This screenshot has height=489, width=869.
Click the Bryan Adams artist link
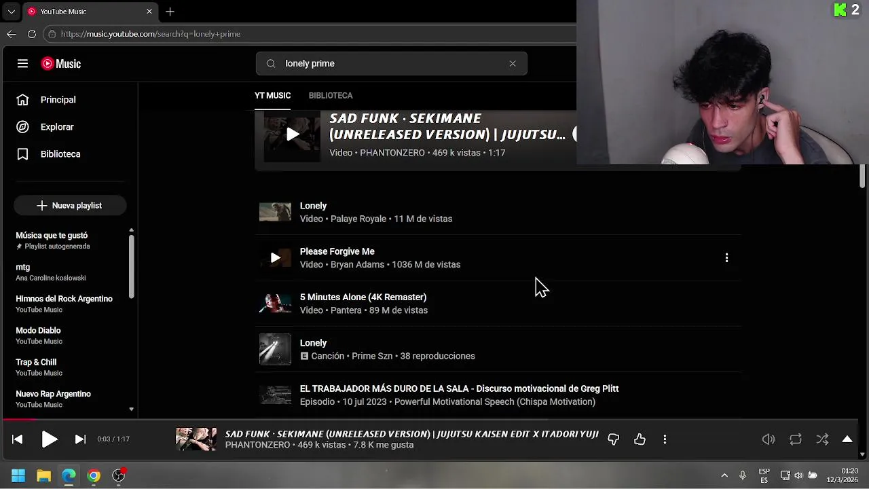click(x=357, y=265)
